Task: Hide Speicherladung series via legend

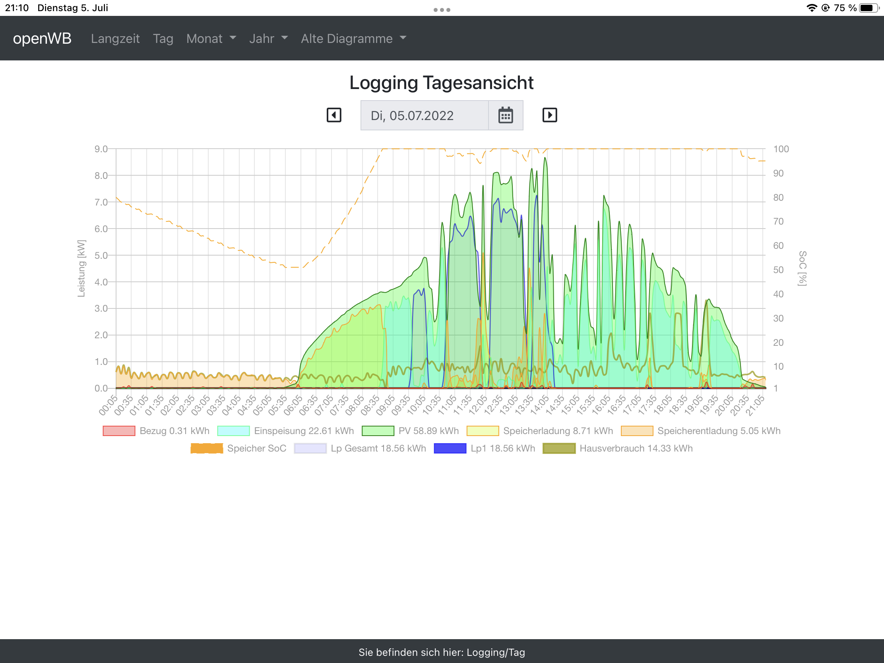Action: click(539, 431)
